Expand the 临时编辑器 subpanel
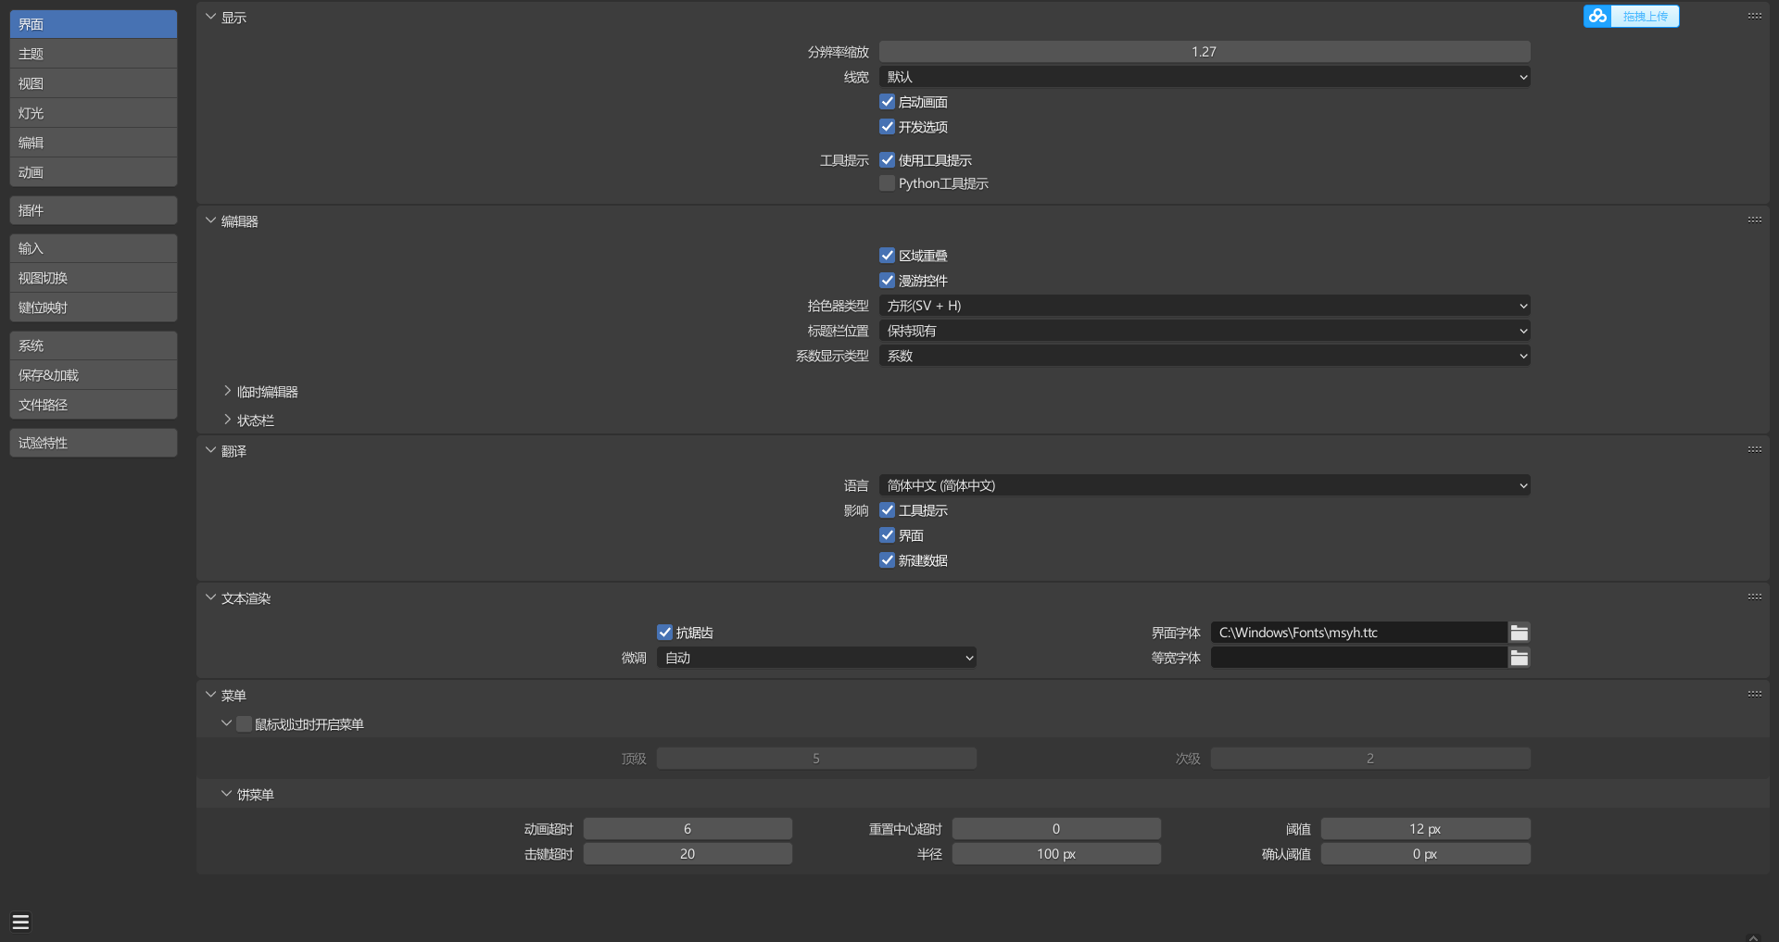The width and height of the screenshot is (1779, 942). [x=228, y=392]
